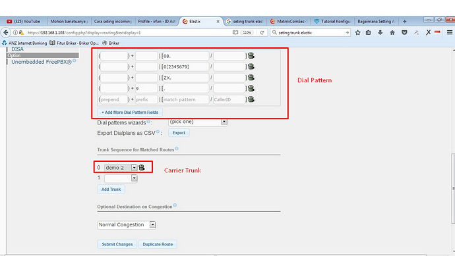Open the empty trunk 1 dropdown

click(121, 178)
